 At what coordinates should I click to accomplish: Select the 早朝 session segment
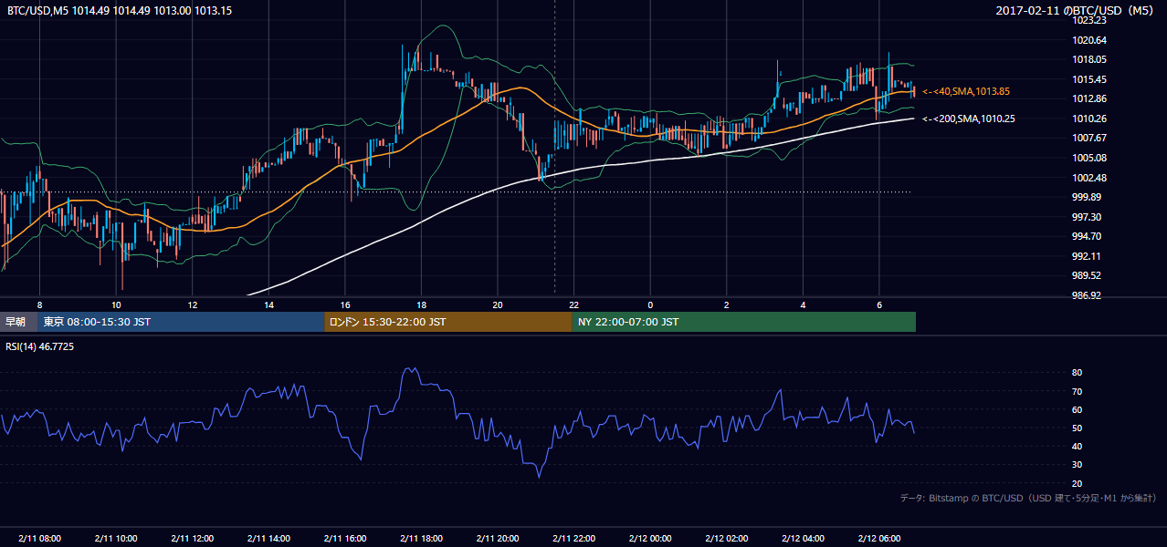tap(19, 322)
